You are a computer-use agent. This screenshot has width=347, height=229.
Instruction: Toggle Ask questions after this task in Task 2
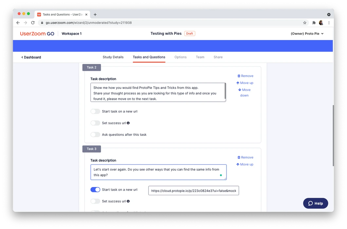click(95, 135)
